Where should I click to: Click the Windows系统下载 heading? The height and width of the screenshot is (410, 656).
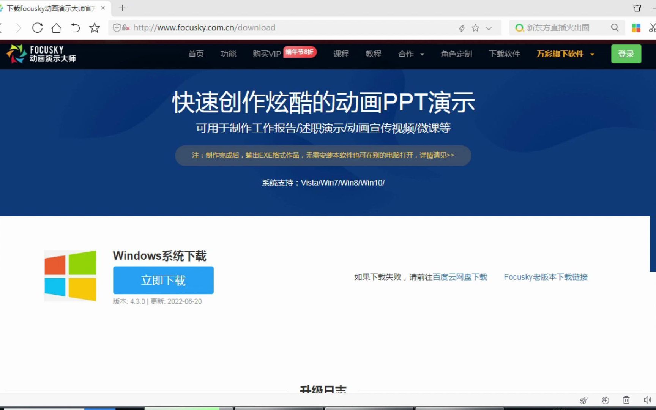coord(159,256)
